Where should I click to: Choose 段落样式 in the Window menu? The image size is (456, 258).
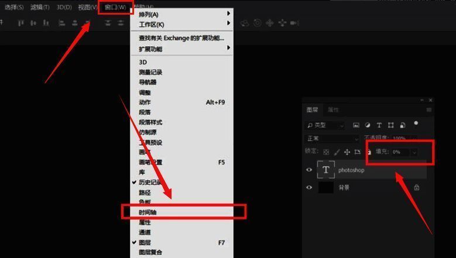pos(181,122)
